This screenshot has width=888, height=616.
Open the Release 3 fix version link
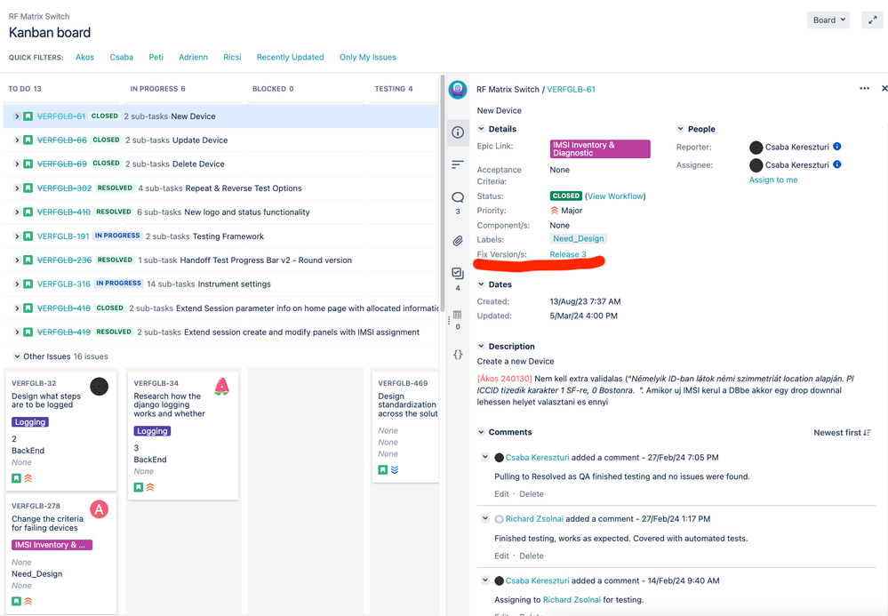pyautogui.click(x=568, y=254)
